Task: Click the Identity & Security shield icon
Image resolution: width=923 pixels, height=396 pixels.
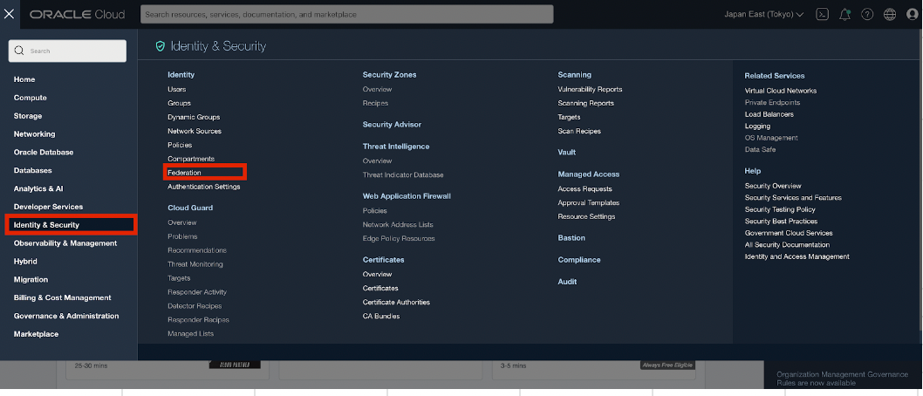Action: click(160, 46)
